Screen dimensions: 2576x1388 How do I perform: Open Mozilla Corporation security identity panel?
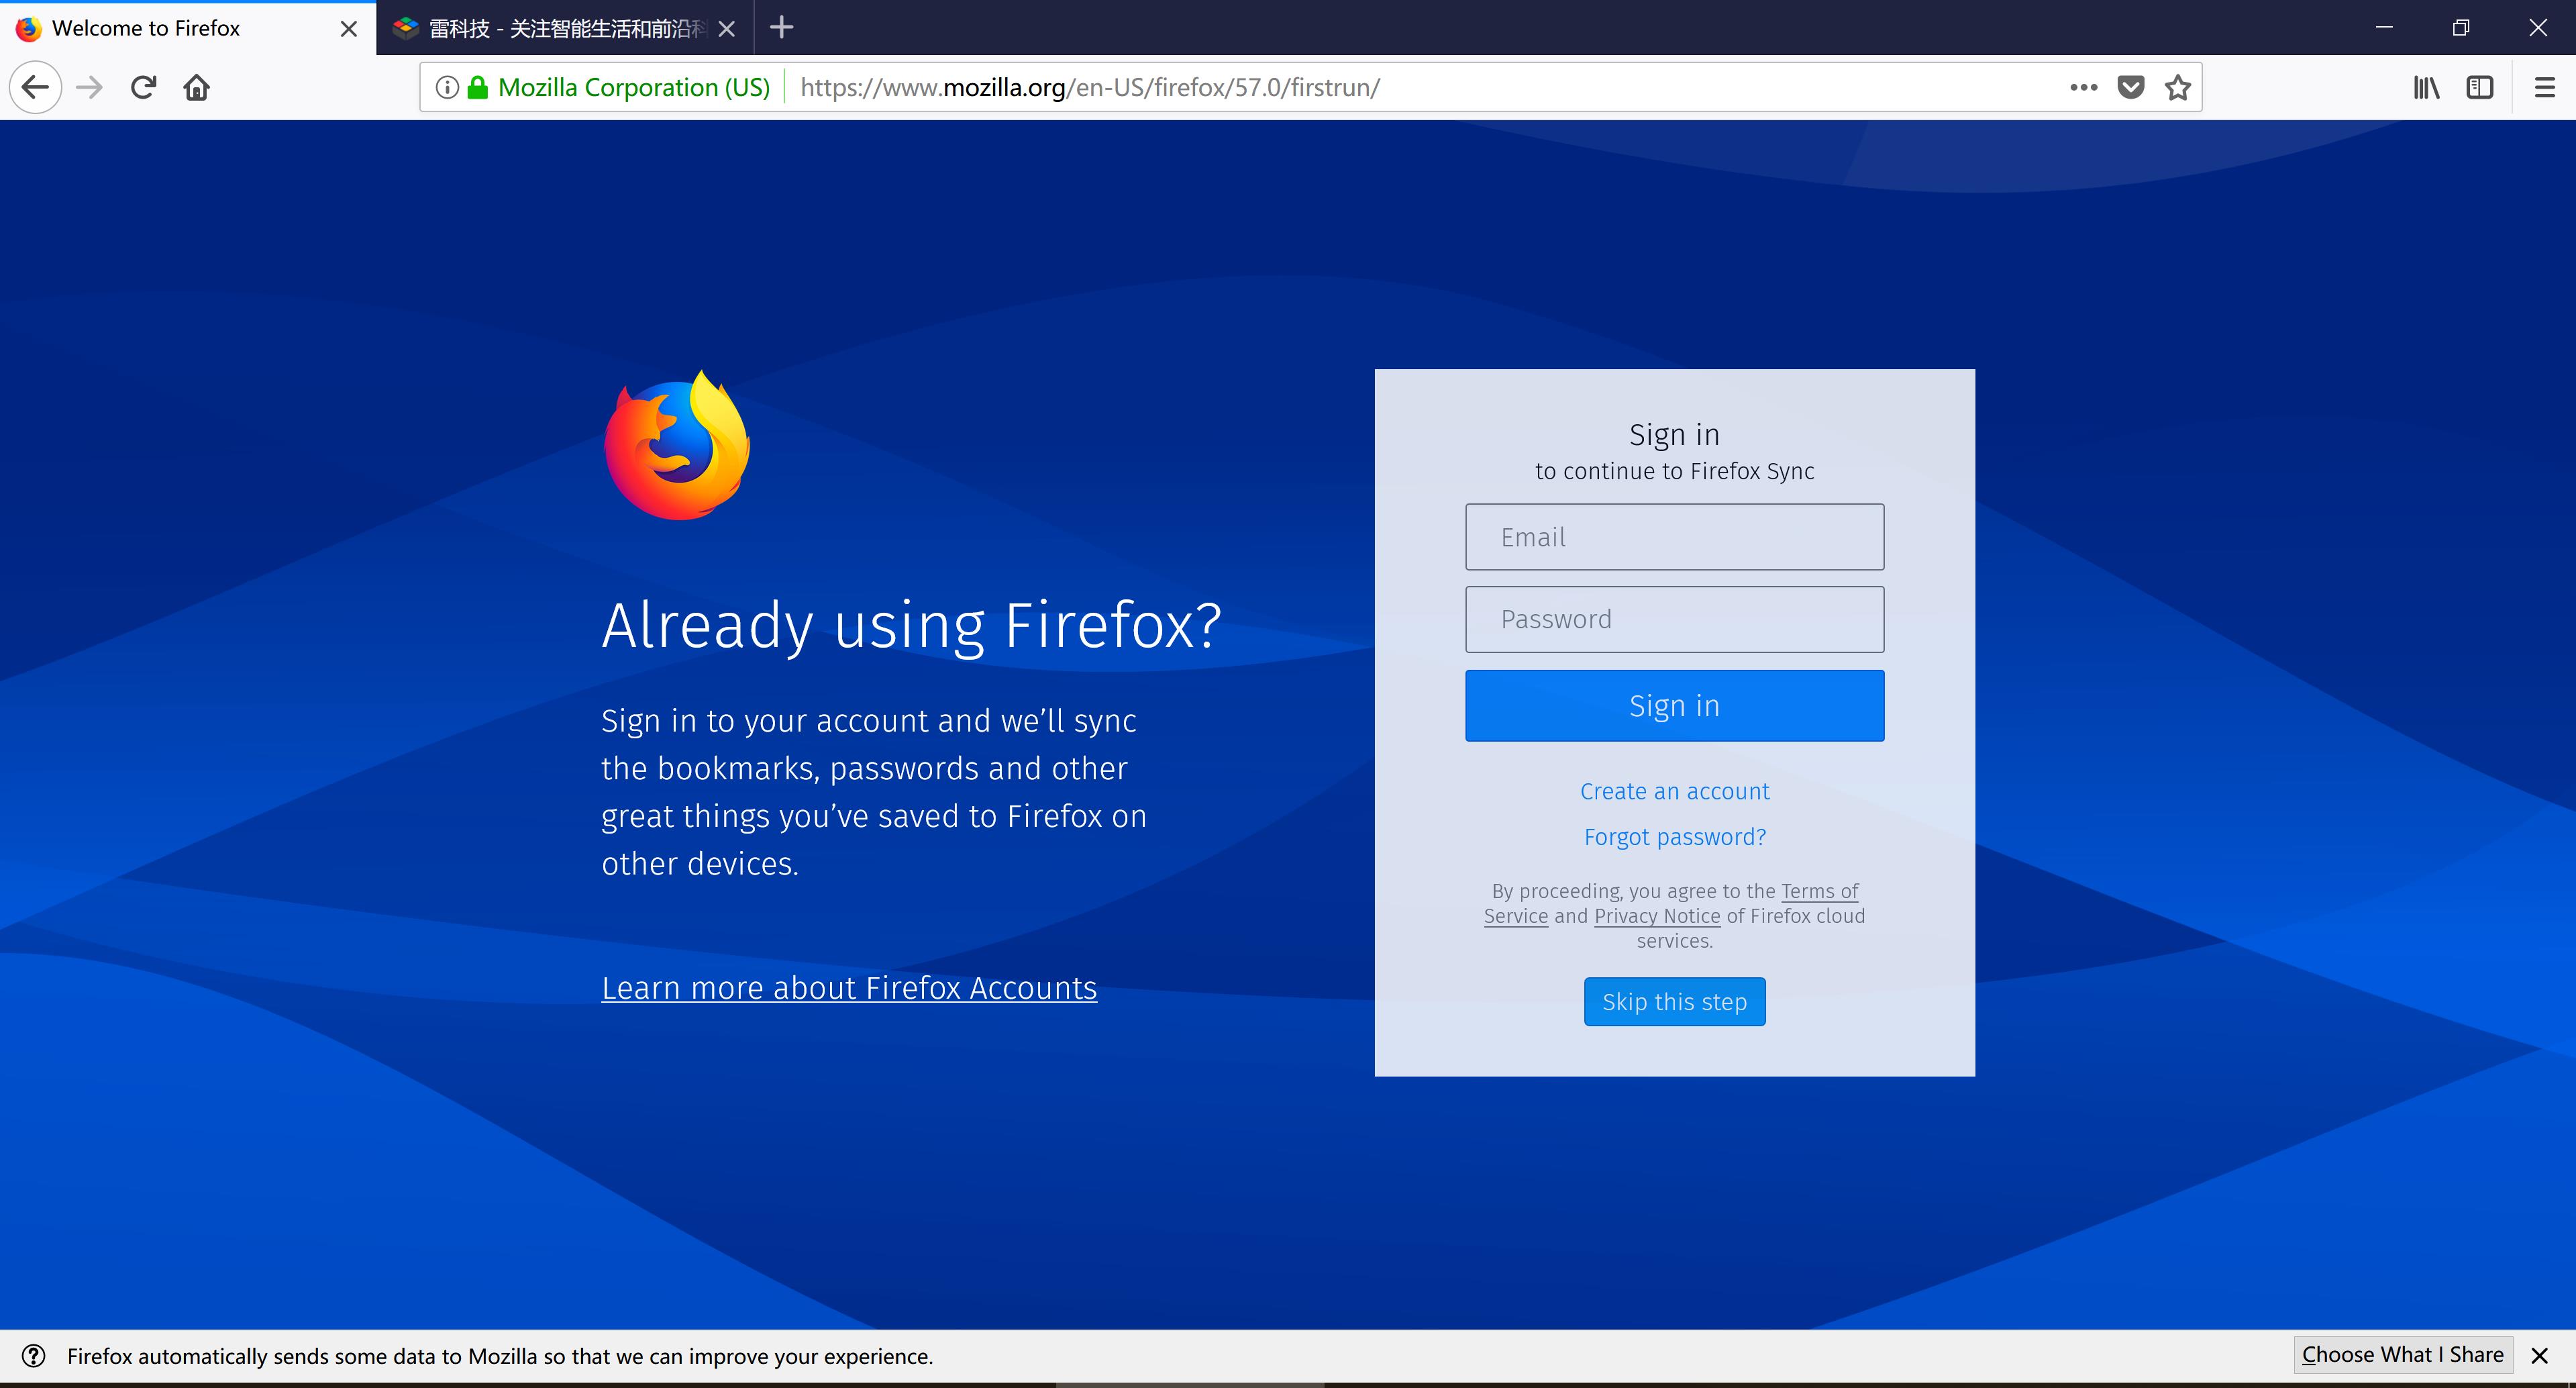632,88
